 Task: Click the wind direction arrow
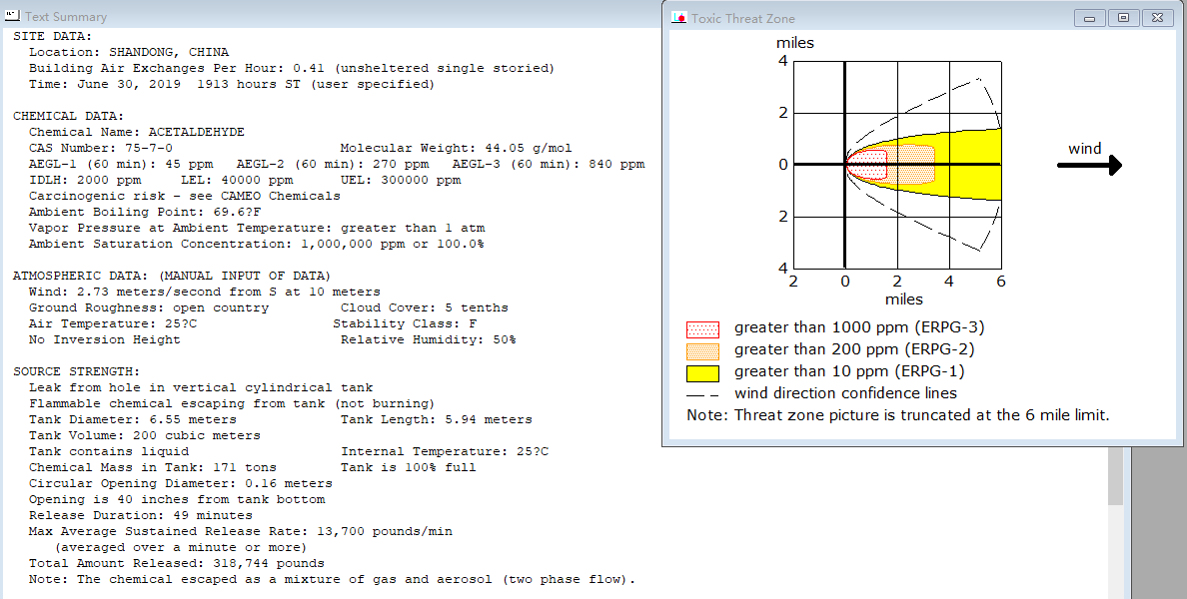[1089, 165]
